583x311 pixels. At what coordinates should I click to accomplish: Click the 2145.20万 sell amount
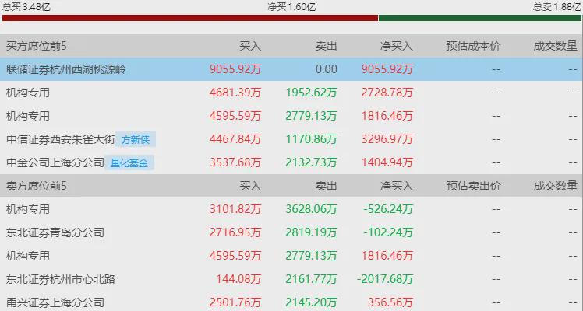pyautogui.click(x=311, y=302)
